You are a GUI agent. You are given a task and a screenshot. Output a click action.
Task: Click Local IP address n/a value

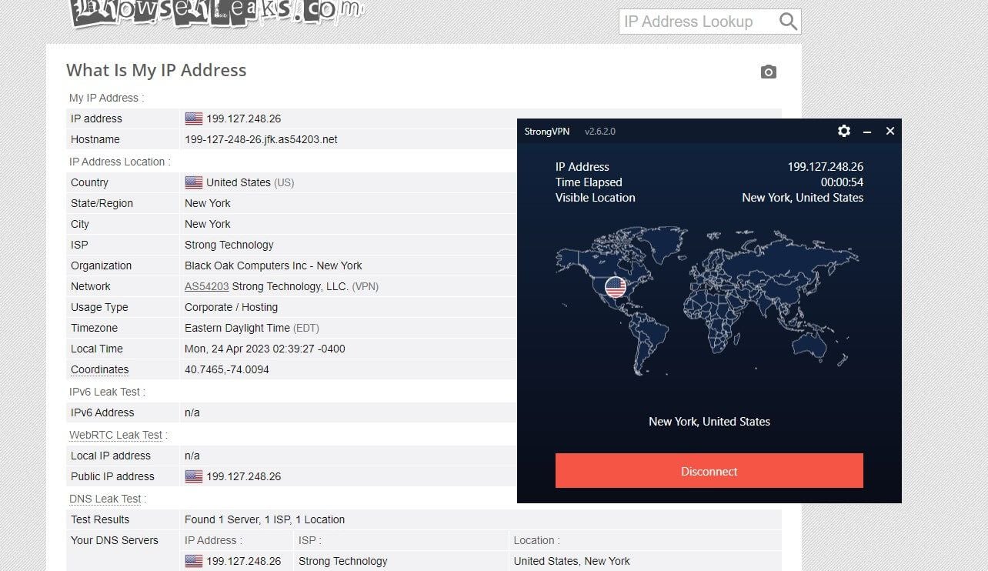pos(192,456)
